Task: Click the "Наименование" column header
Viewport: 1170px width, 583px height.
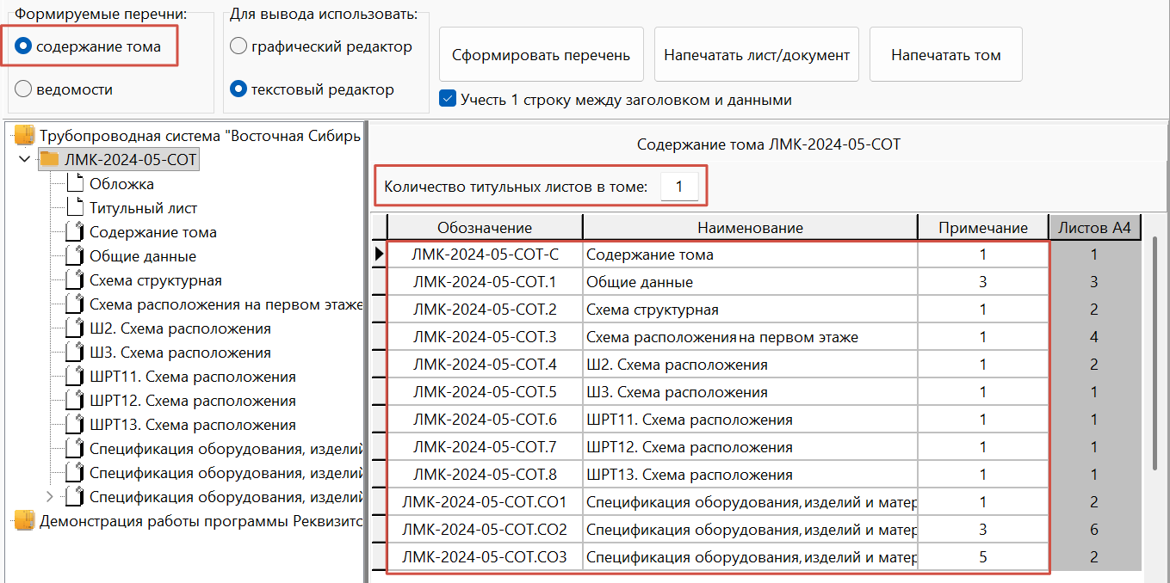Action: point(750,228)
